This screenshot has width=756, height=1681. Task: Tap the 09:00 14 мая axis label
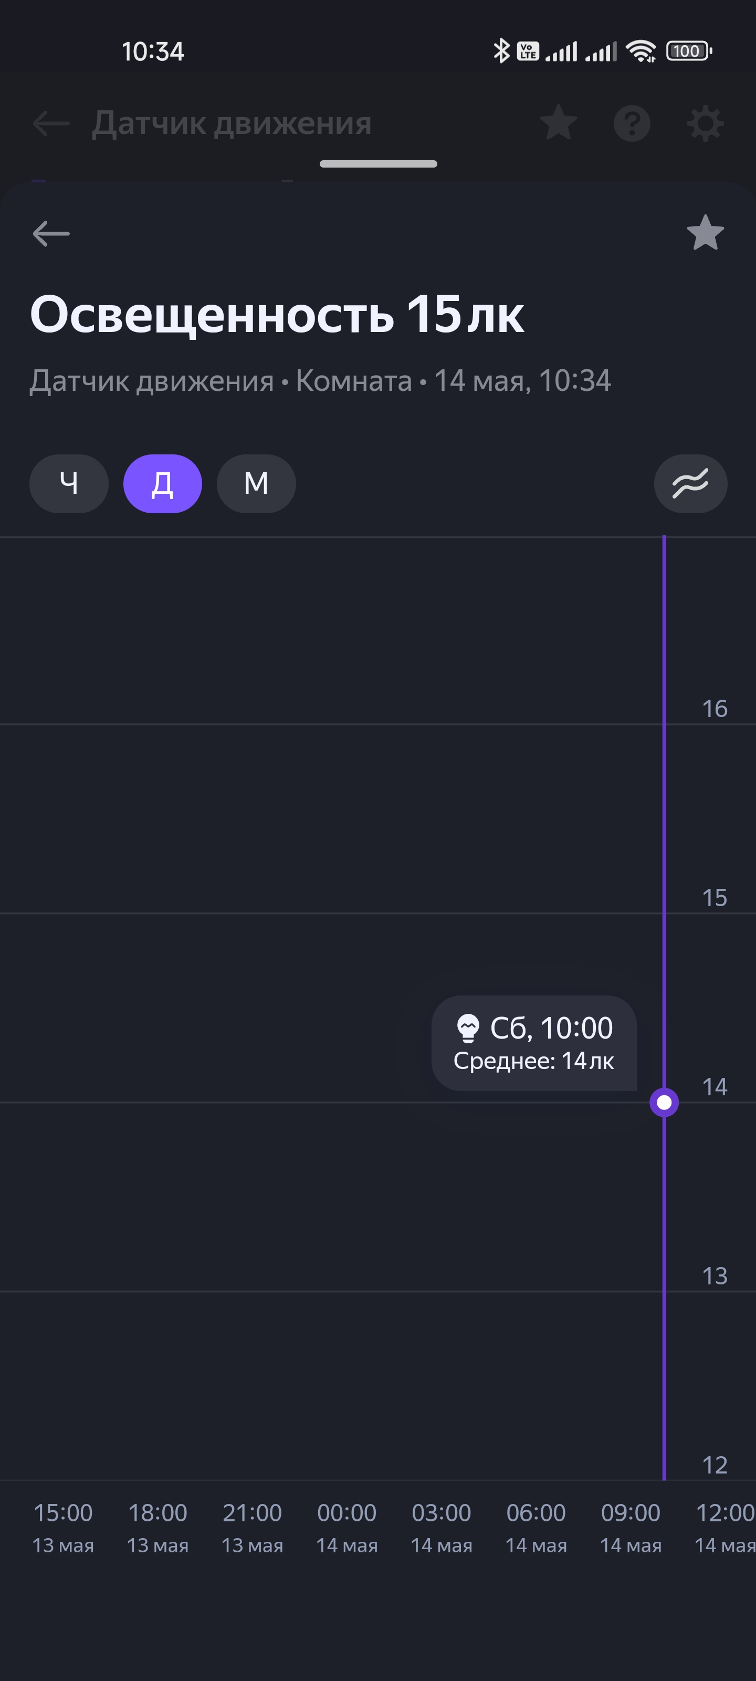tap(631, 1528)
